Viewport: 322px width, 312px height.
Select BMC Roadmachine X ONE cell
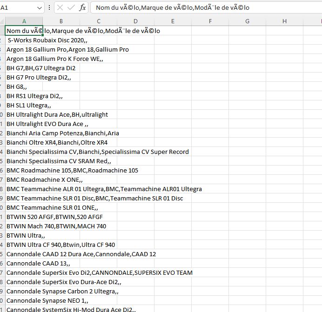coord(24,179)
